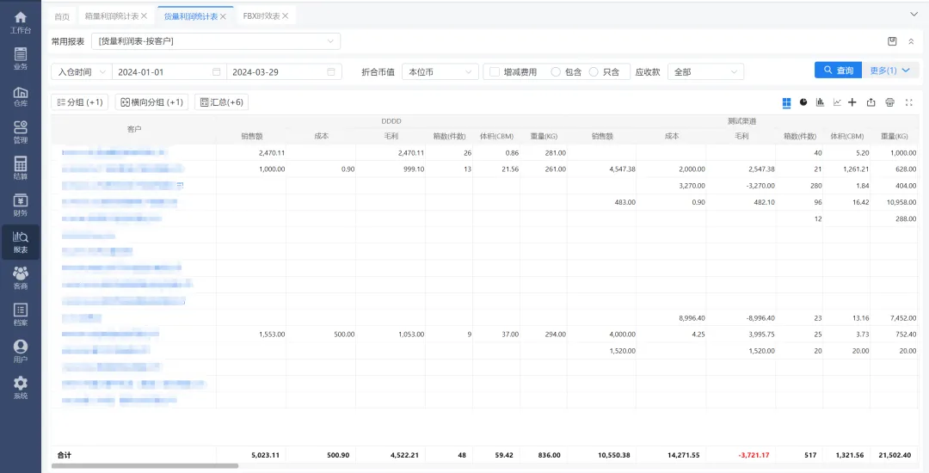The height and width of the screenshot is (473, 929).
Task: Close the 箱量利润统计表 tab
Action: click(x=144, y=16)
